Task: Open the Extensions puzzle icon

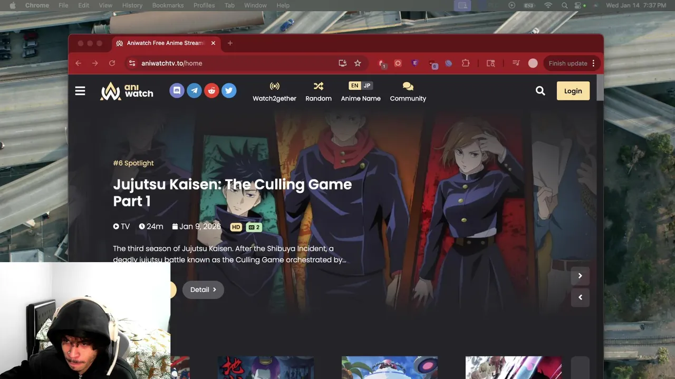Action: tap(466, 63)
